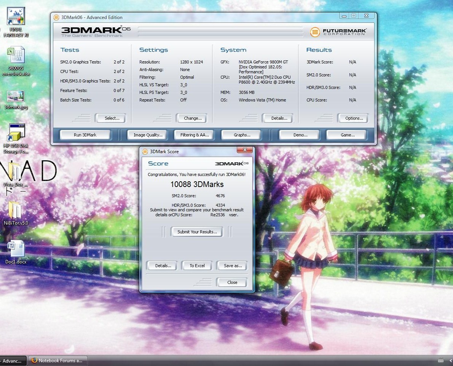
Task: Click Change... button under Settings
Action: (192, 118)
